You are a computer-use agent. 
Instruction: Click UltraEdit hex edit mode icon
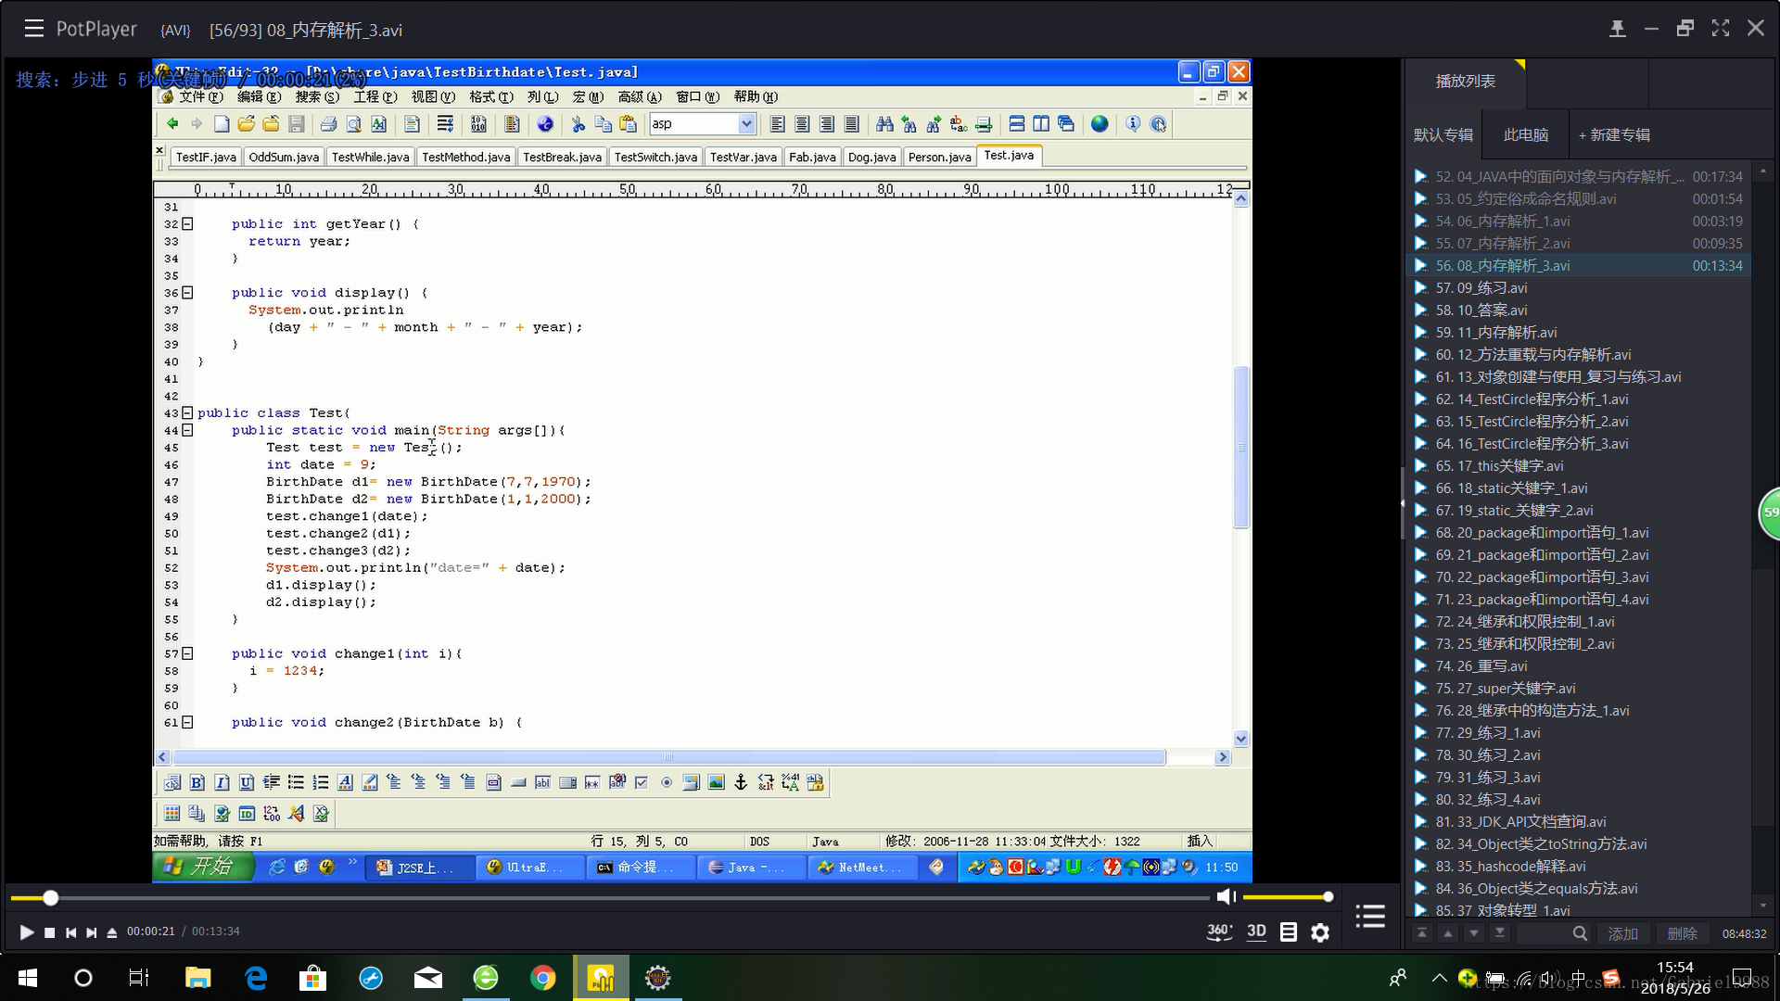point(478,124)
